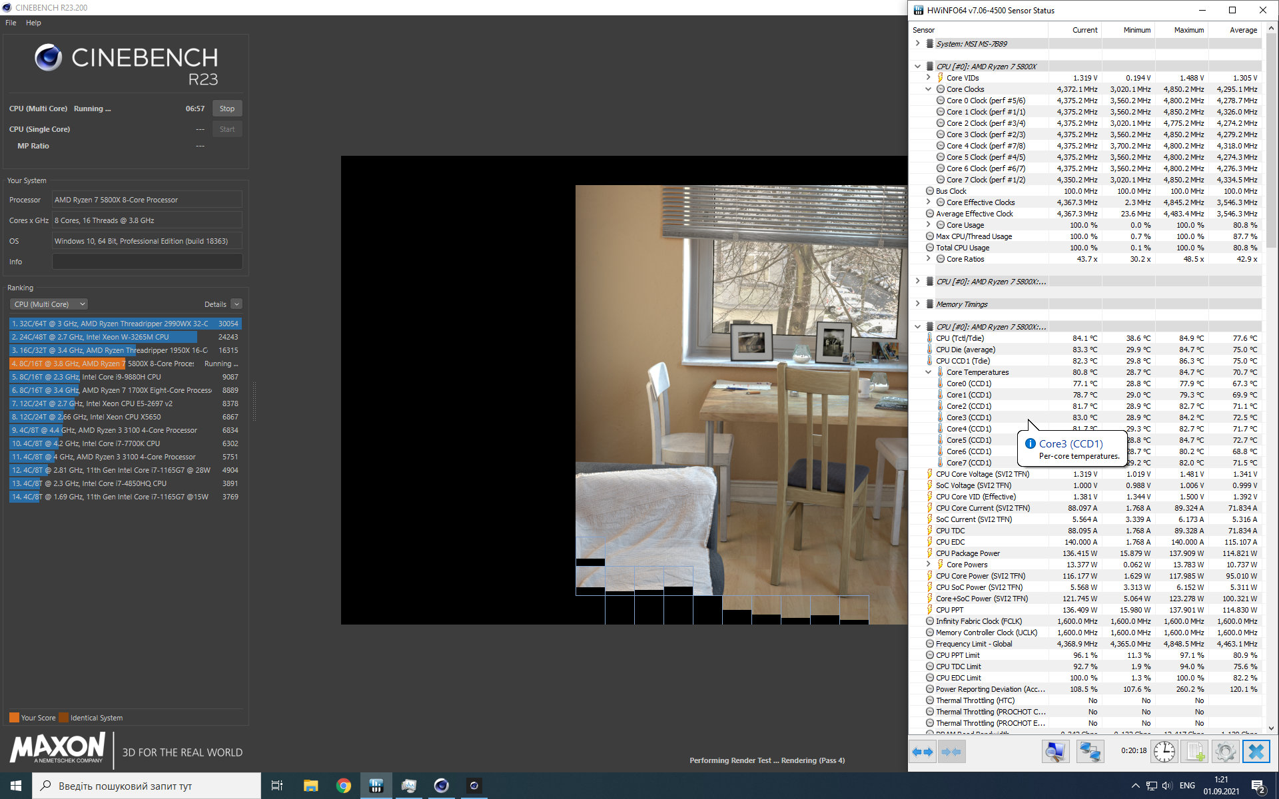Launch Google Chrome from the taskbar
This screenshot has width=1279, height=799.
tap(344, 786)
